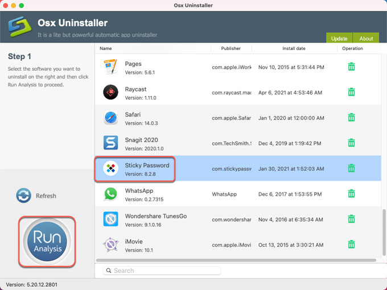Image resolution: width=387 pixels, height=290 pixels.
Task: Click date 'Nov 10, 2015 at 5:31:44 PM'
Action: click(x=291, y=67)
